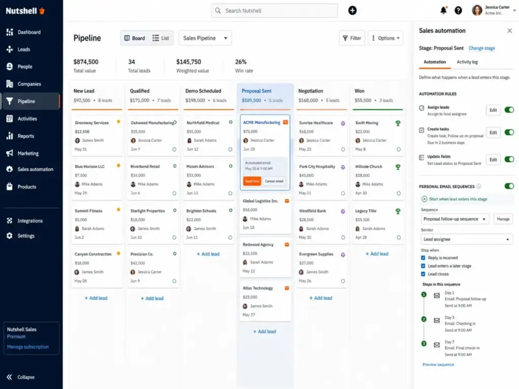Open Pipeline in the sidebar menu

(x=30, y=101)
